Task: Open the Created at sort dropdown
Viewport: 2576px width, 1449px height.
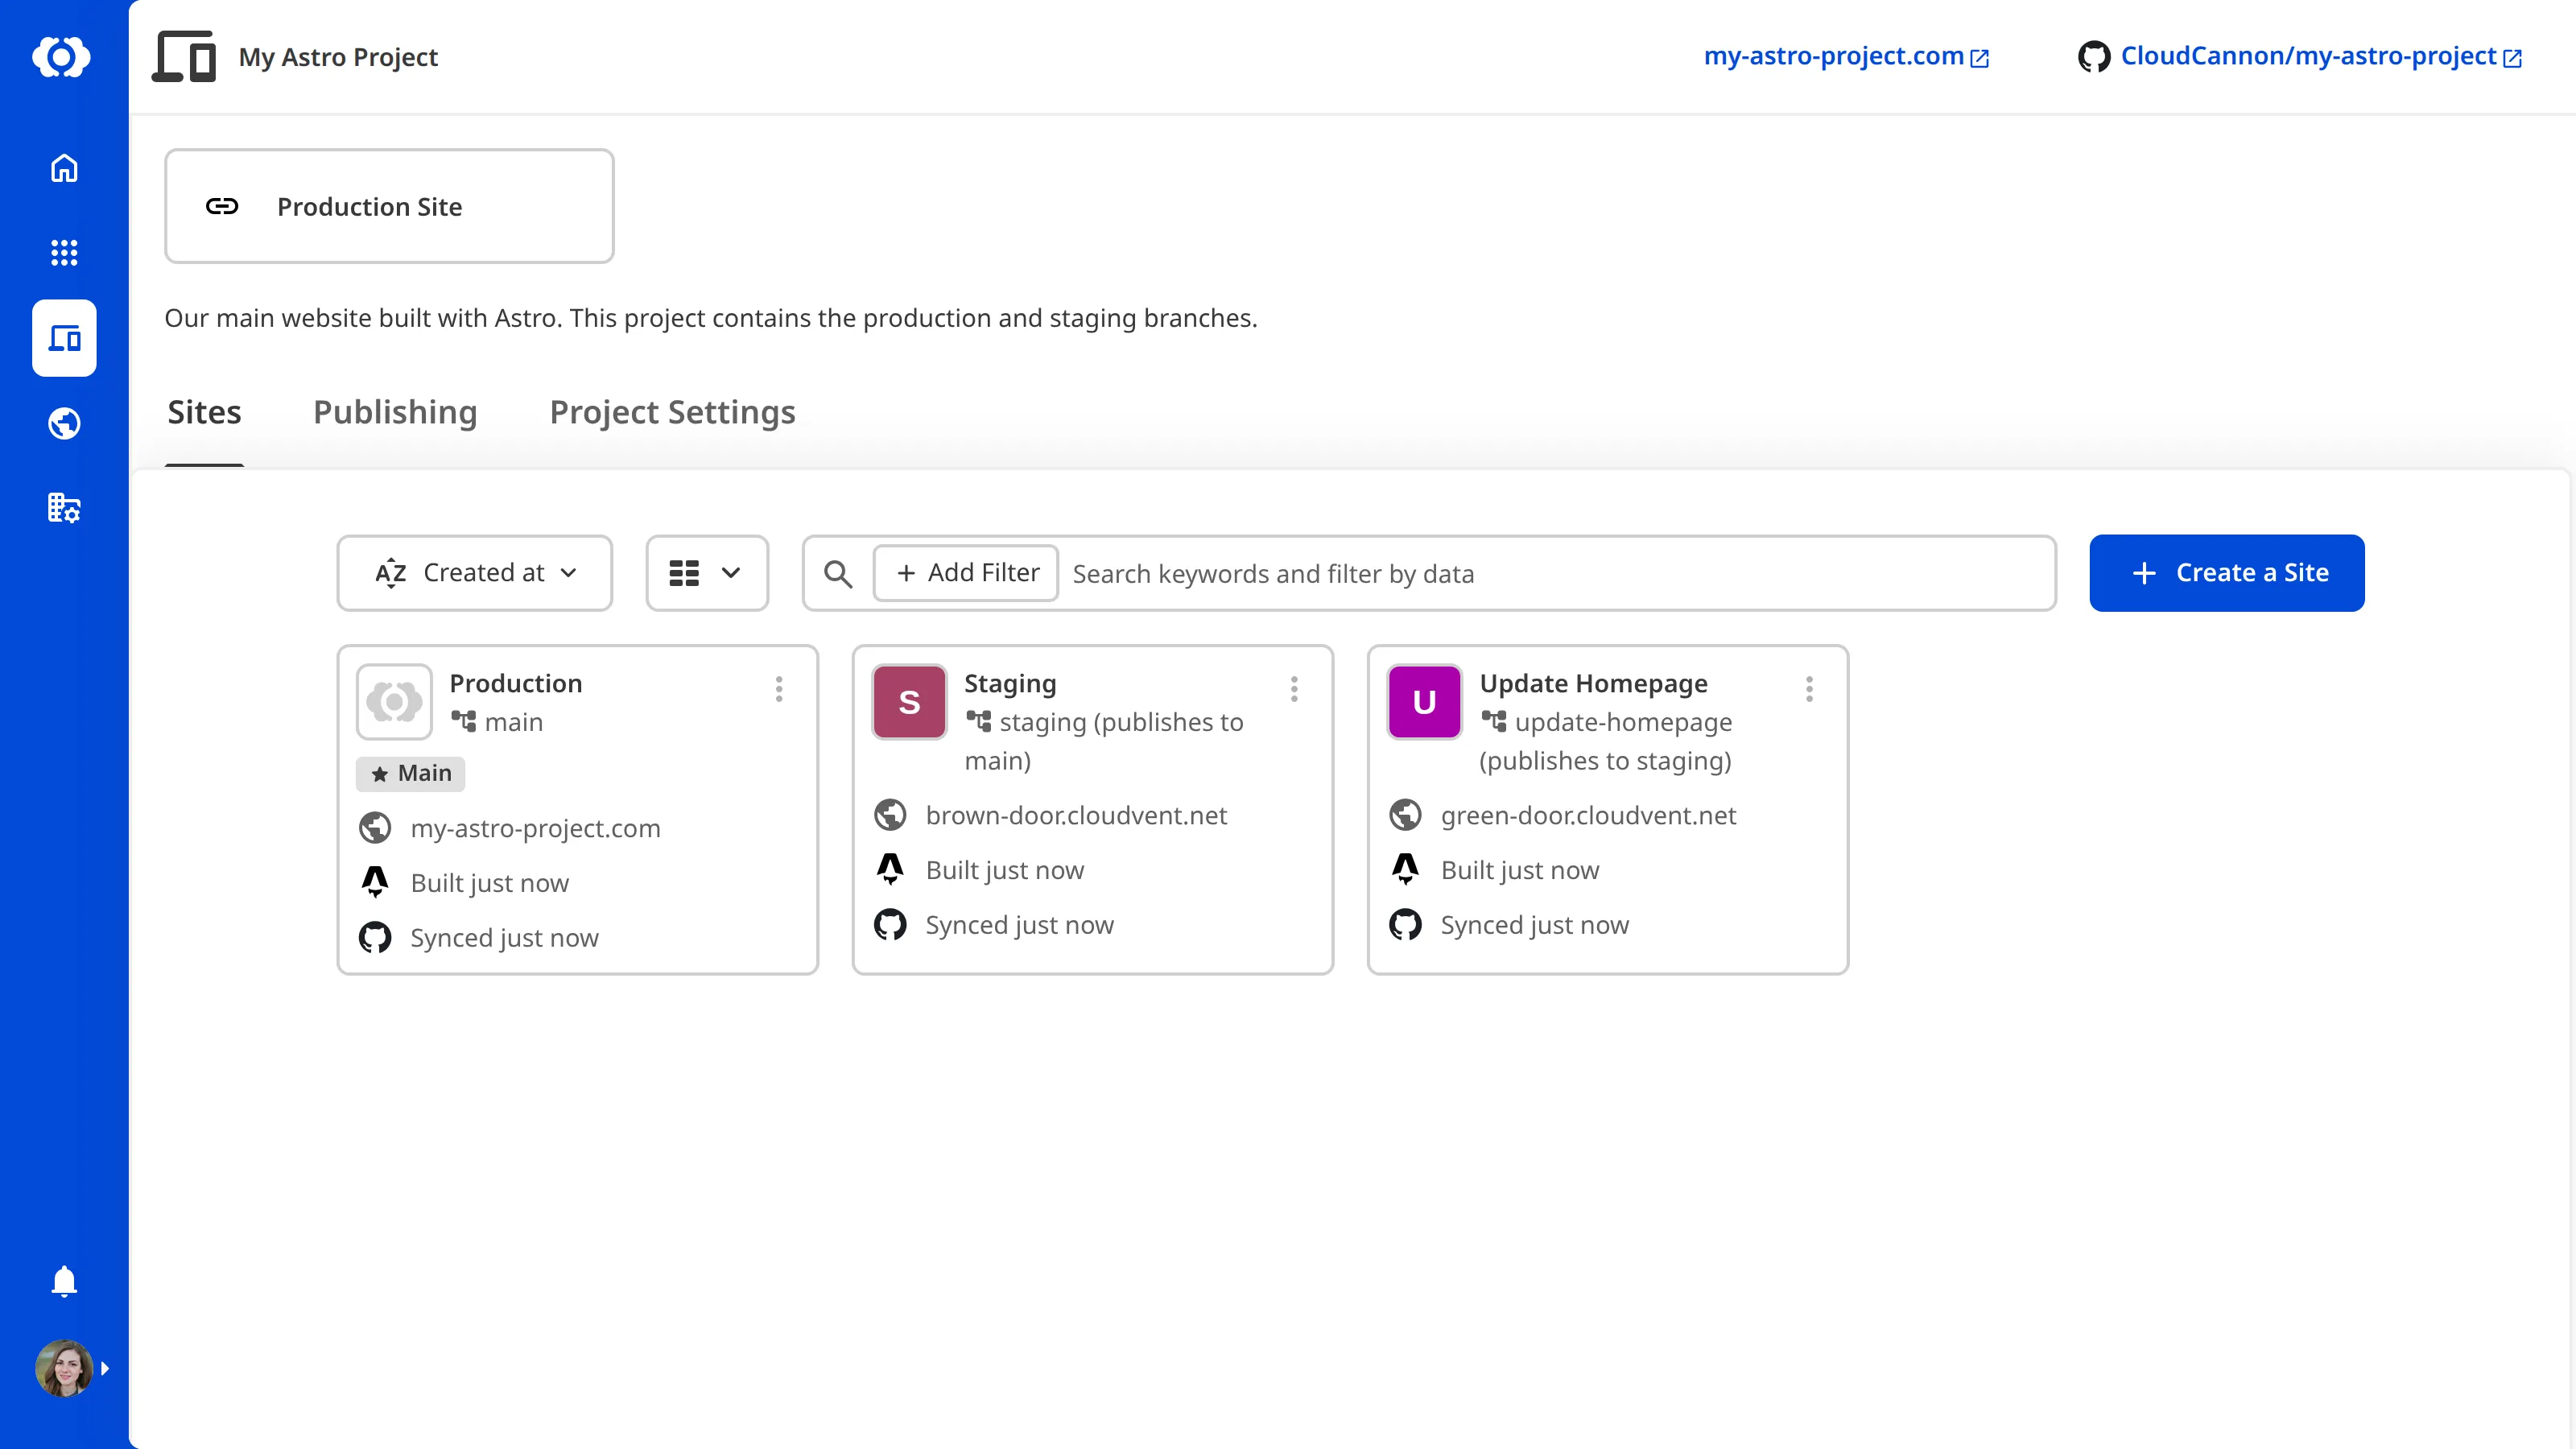Action: pyautogui.click(x=474, y=572)
